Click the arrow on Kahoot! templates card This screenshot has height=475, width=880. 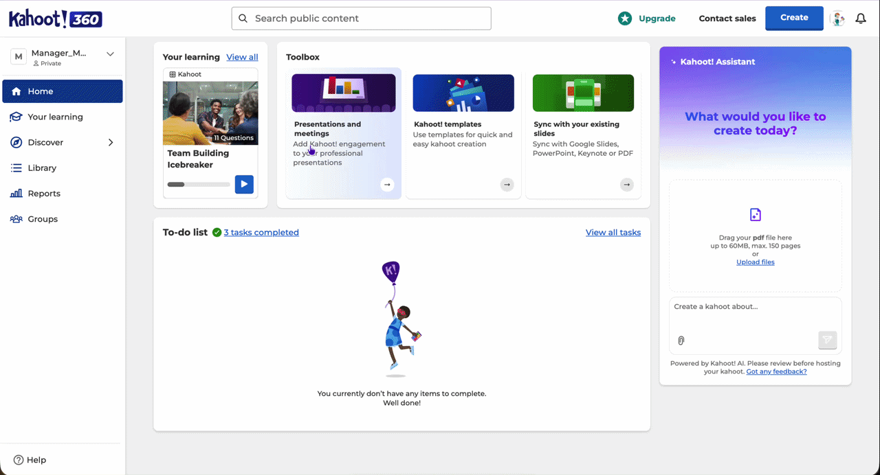507,185
